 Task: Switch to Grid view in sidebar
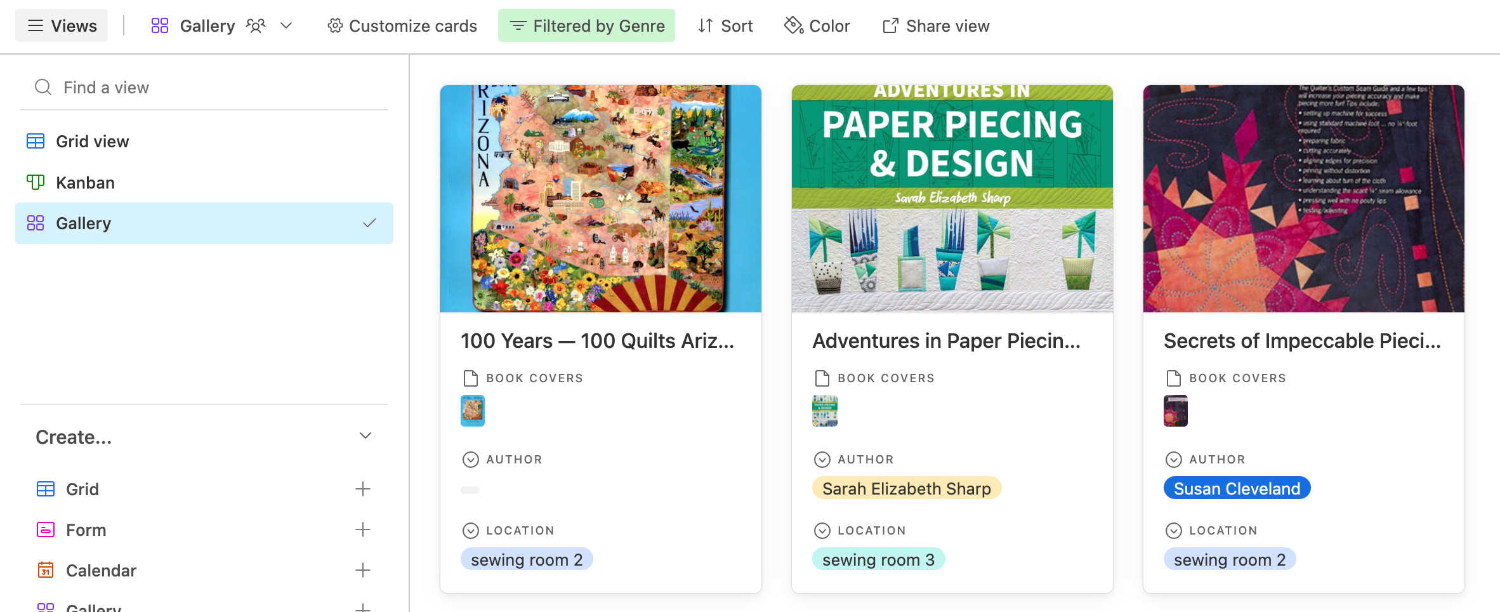point(93,142)
